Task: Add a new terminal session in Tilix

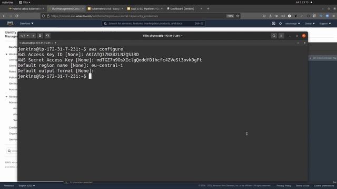Action: coord(34,36)
